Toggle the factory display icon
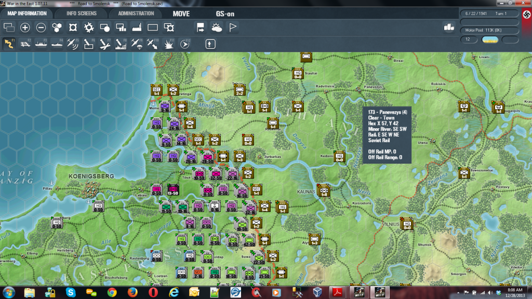This screenshot has width=532, height=299. tap(137, 28)
